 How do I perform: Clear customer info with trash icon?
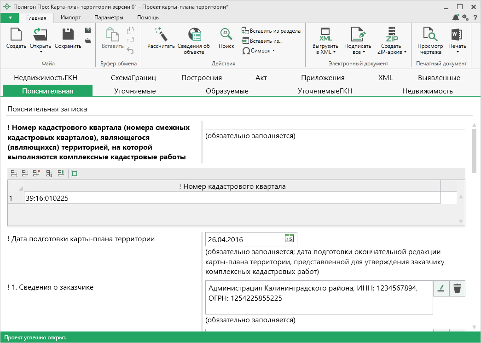click(x=457, y=289)
